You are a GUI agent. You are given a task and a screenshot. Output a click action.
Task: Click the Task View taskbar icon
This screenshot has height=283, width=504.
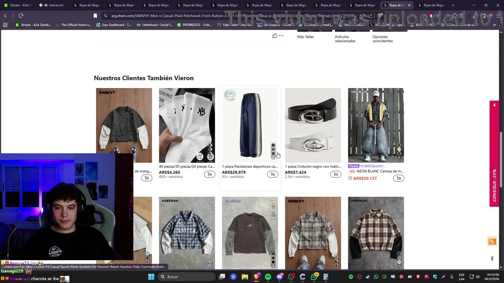point(222,277)
